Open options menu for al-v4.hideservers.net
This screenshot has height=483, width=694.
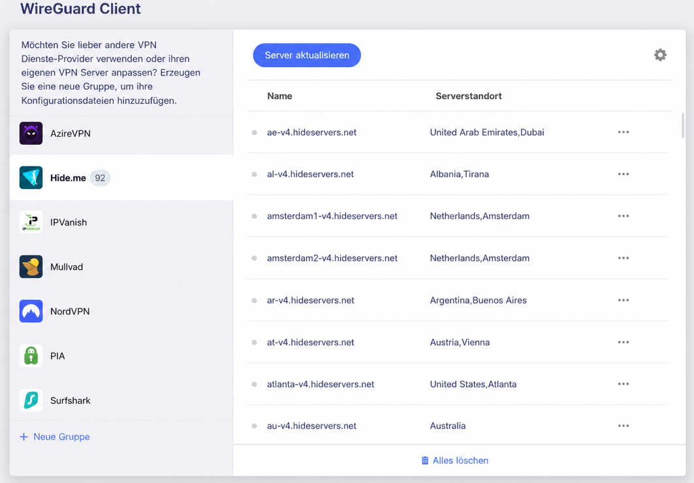click(623, 174)
